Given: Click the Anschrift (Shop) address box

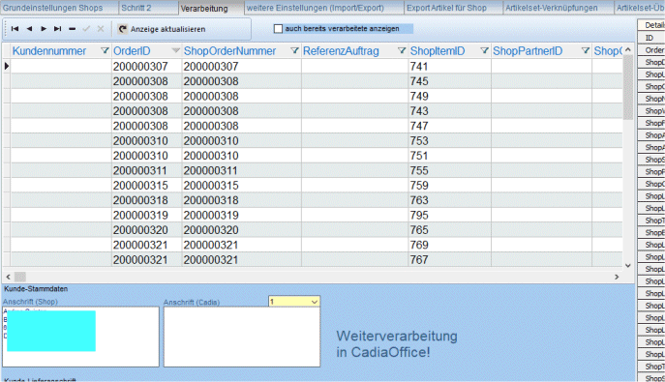Looking at the screenshot, I should click(x=80, y=337).
